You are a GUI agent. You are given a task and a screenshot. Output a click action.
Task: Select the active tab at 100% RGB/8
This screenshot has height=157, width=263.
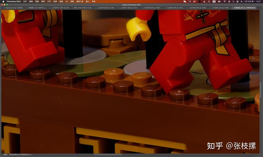click(x=245, y=8)
